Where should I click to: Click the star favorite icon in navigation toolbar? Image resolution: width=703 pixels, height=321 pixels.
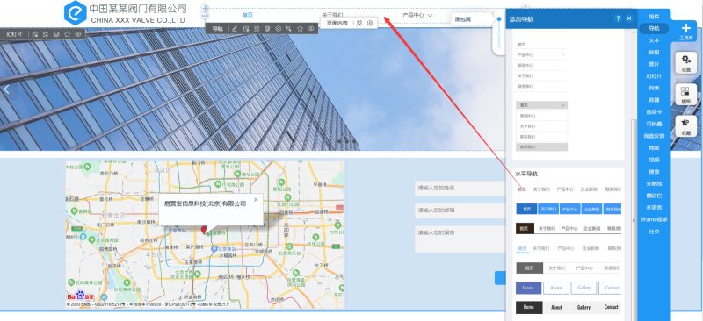(x=300, y=29)
